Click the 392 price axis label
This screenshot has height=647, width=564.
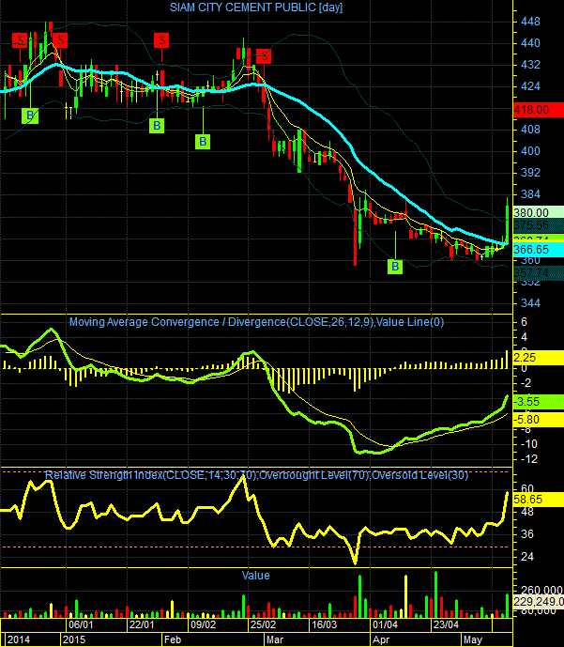click(x=530, y=173)
